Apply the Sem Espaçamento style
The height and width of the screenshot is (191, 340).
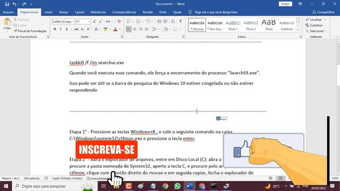coord(215,25)
